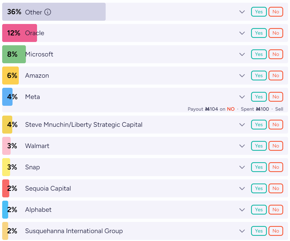
Task: Bet Yes on Snap
Action: [x=259, y=167]
